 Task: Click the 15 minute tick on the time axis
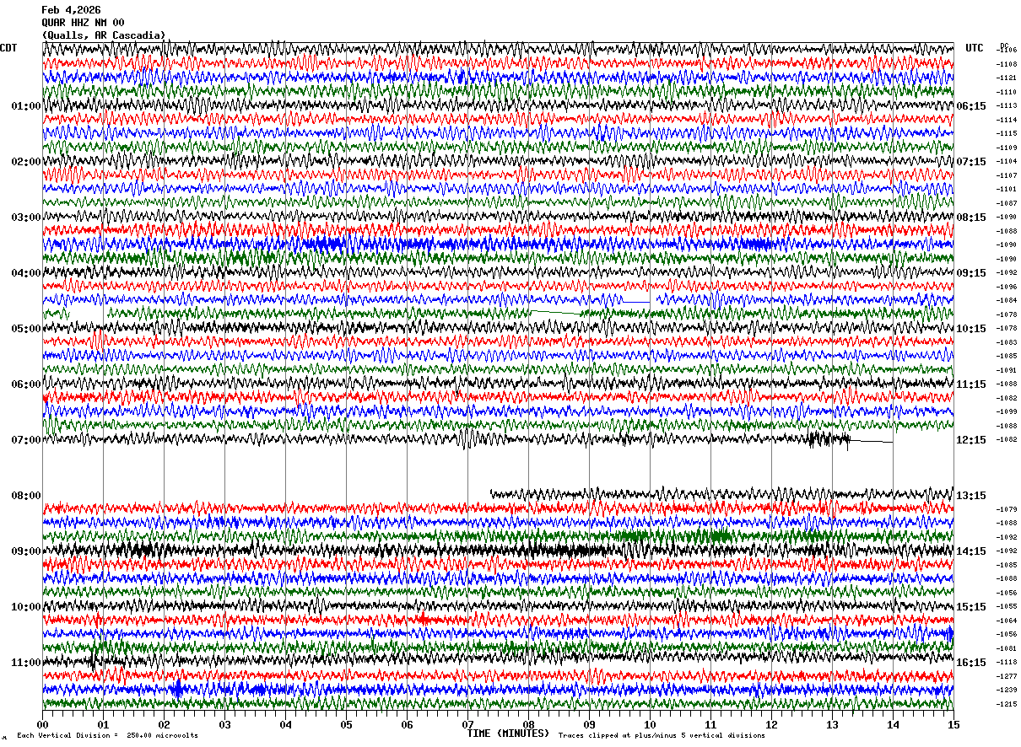[x=953, y=724]
